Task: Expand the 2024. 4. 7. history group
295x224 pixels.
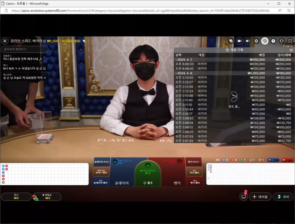Action: tap(234, 60)
